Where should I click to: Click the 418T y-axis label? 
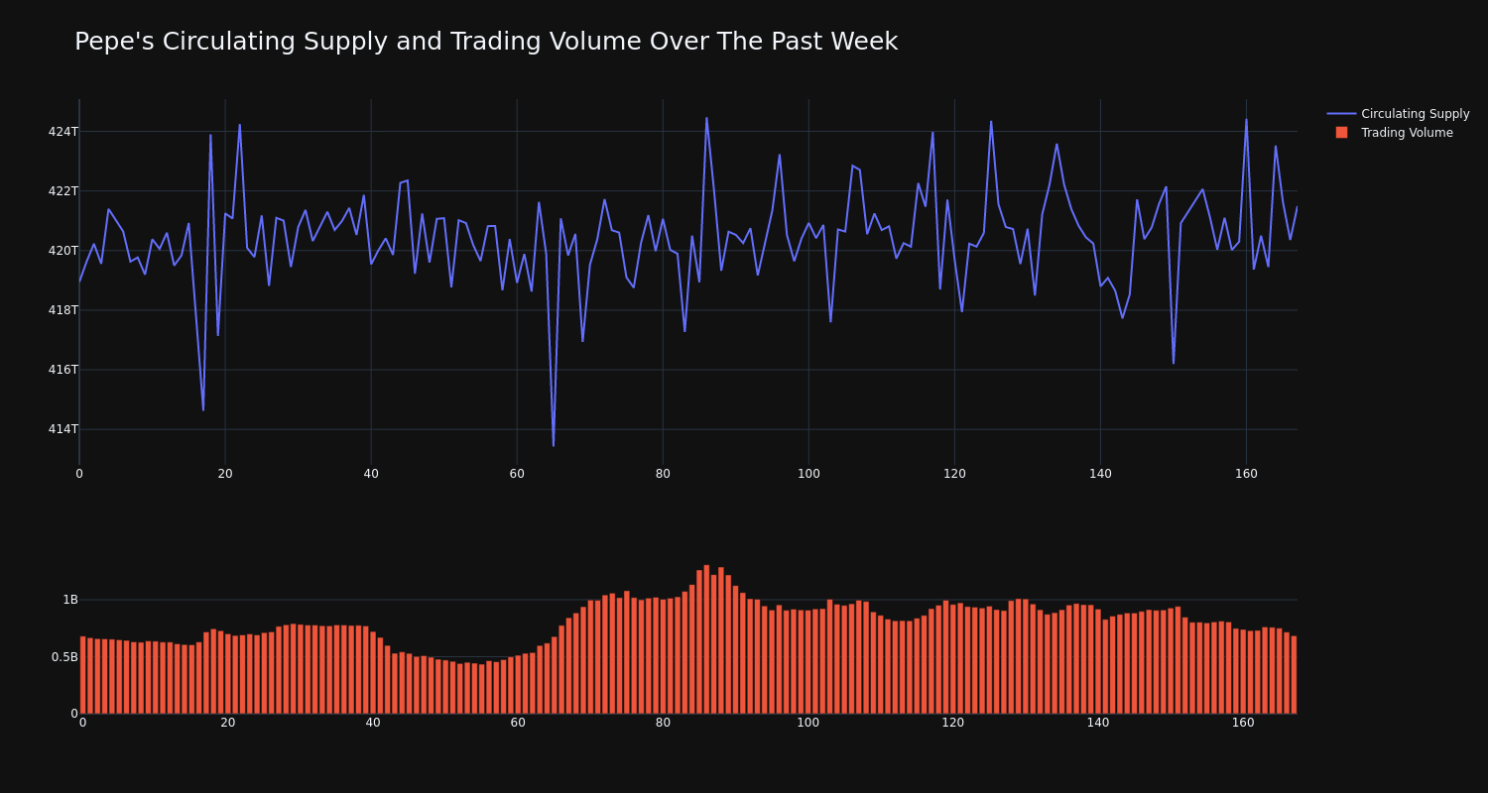(62, 310)
